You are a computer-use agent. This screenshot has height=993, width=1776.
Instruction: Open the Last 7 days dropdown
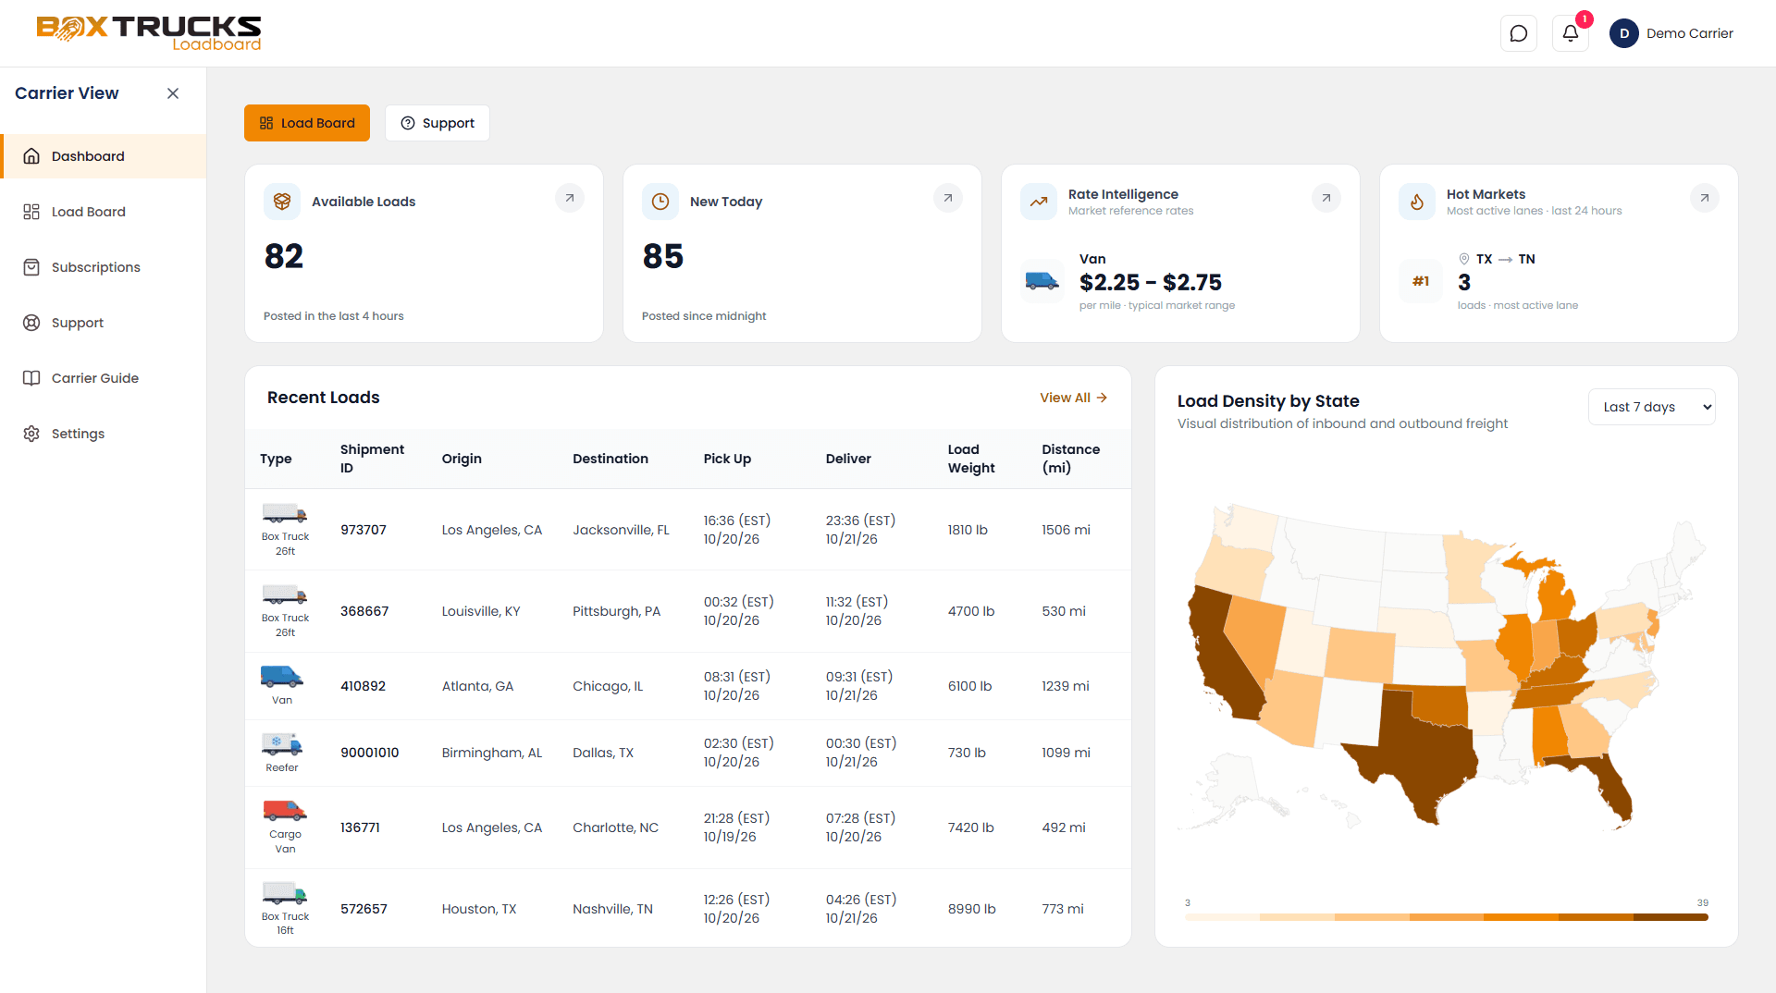1652,407
